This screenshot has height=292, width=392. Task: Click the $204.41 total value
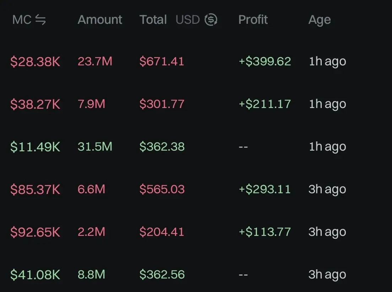162,232
